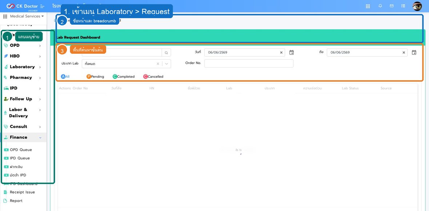Open calendar picker for the end date
The width and height of the screenshot is (429, 211).
coord(414,52)
